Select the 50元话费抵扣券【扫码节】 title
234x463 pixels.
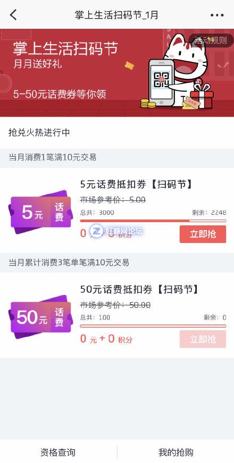pyautogui.click(x=140, y=289)
